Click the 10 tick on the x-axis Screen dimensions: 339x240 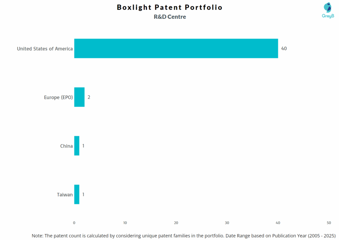(125, 223)
